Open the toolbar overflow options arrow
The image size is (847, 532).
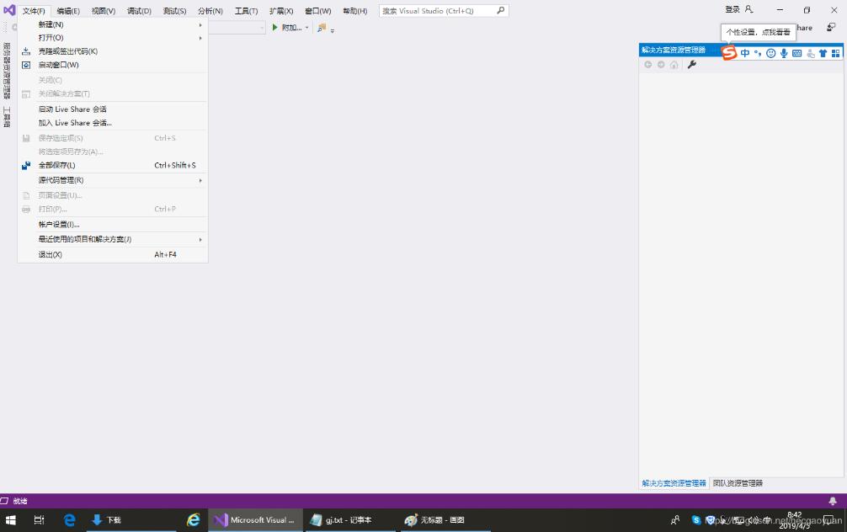(x=333, y=30)
